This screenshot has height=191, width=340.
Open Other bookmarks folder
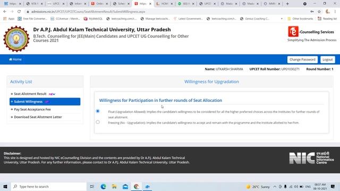click(300, 19)
